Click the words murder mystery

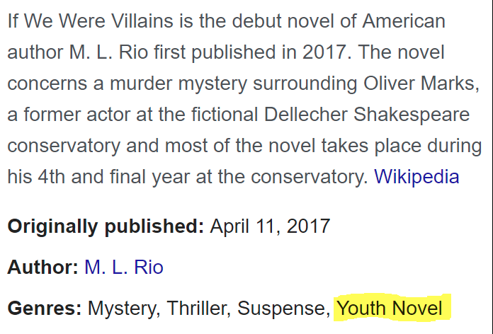click(178, 83)
